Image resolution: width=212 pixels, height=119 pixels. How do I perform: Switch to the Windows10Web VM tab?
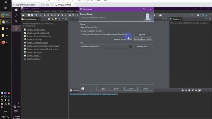pos(64,5)
